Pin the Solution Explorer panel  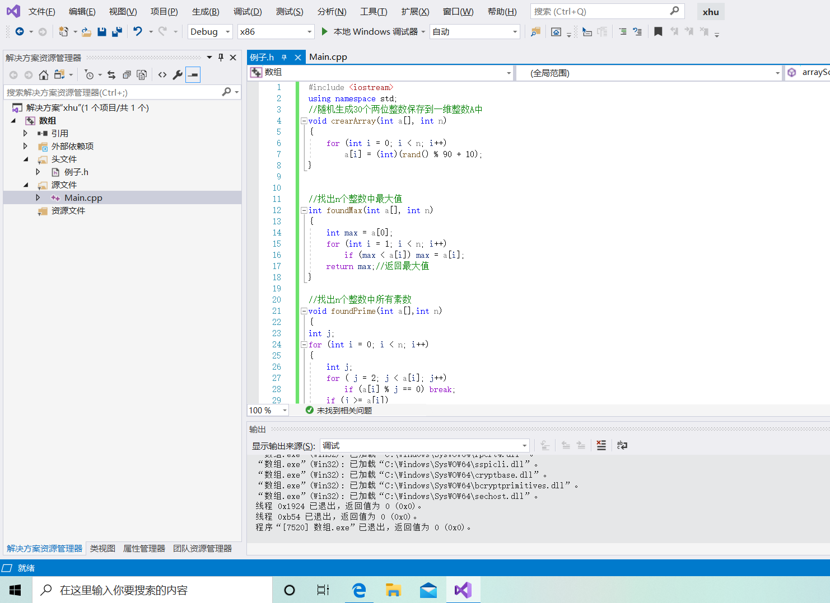(x=221, y=57)
